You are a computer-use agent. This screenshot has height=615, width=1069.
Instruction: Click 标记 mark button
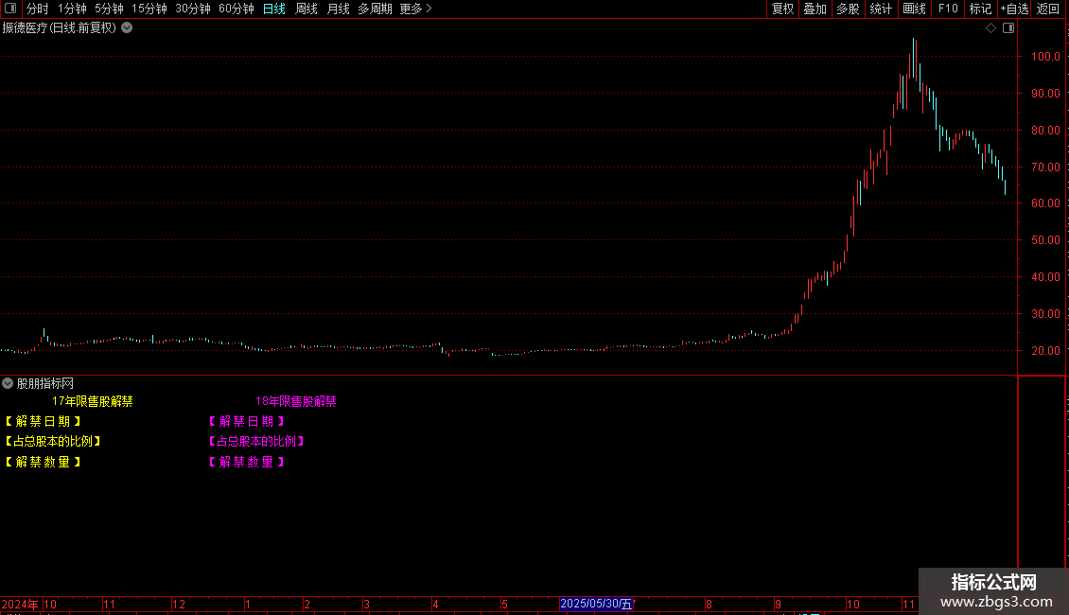tap(980, 9)
